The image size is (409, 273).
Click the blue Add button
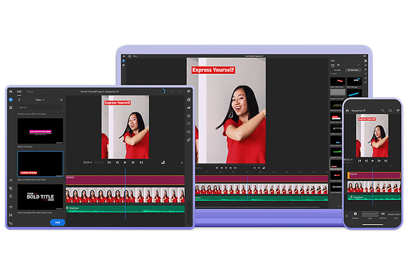pyautogui.click(x=57, y=223)
